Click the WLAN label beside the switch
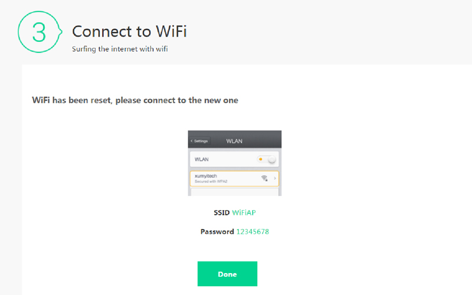This screenshot has height=295, width=472. pos(201,159)
